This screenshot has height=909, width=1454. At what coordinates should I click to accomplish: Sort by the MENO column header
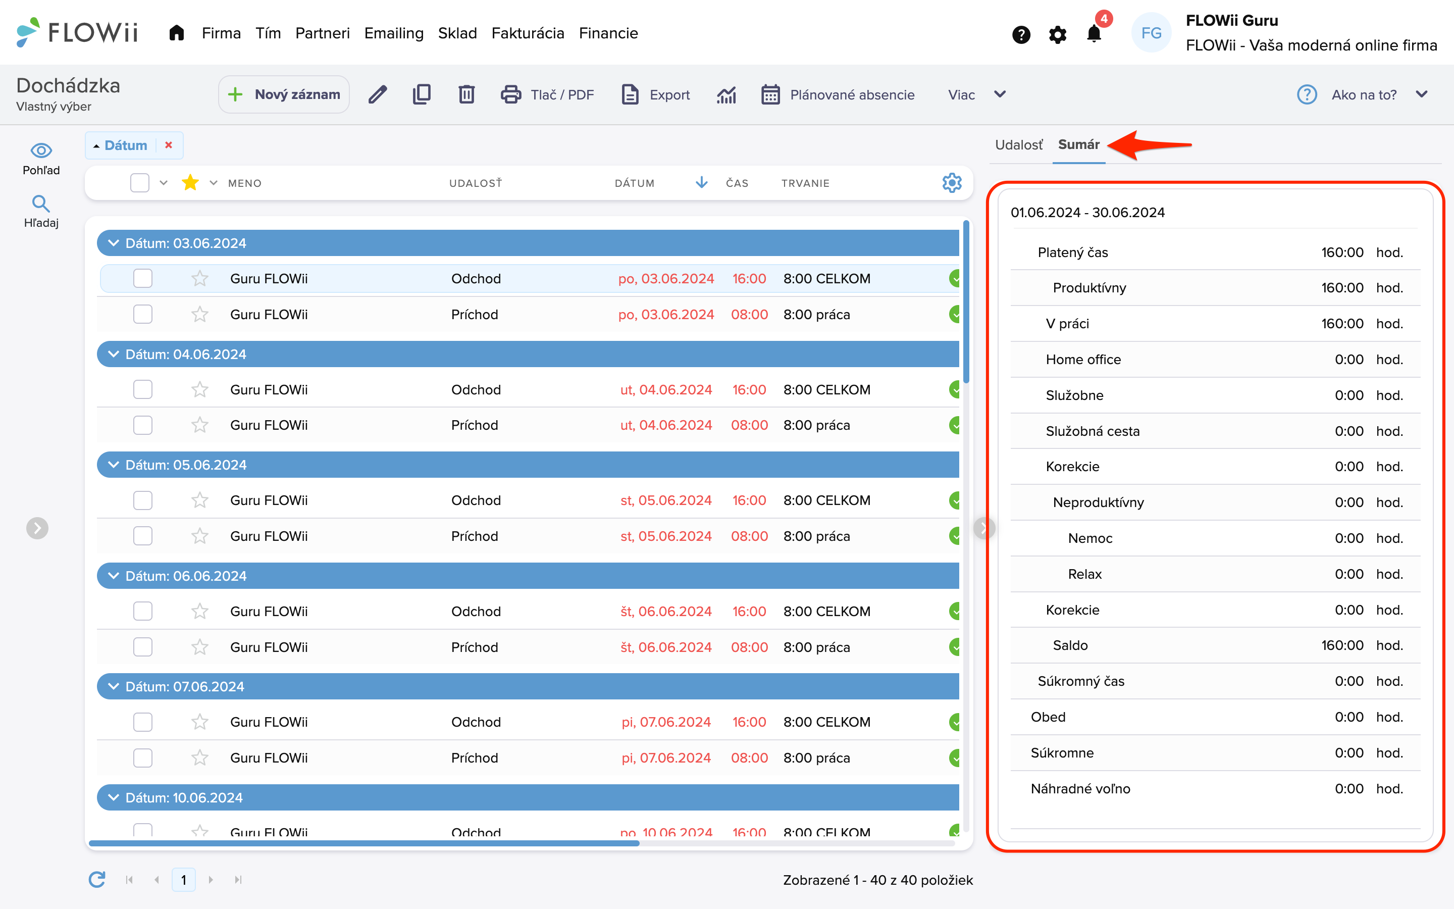pos(244,183)
